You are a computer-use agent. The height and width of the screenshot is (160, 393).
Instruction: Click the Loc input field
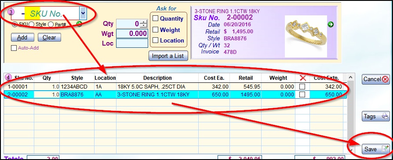pos(132,43)
